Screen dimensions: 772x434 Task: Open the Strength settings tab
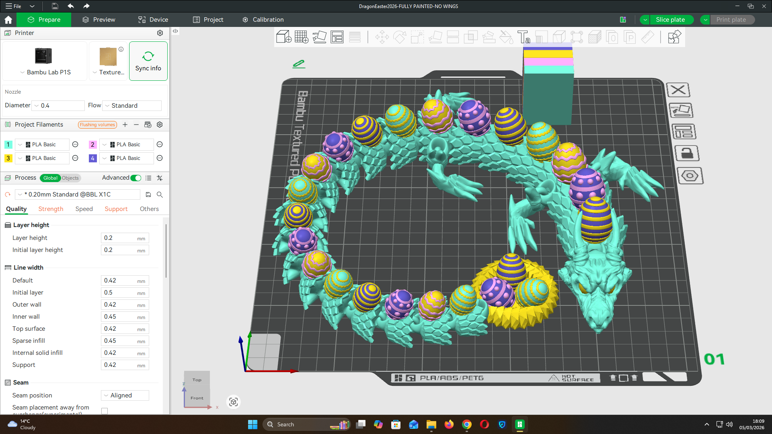[x=51, y=209]
